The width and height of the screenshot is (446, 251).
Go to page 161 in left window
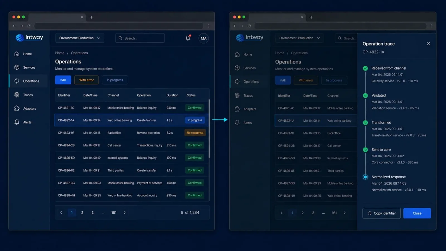coord(114,213)
